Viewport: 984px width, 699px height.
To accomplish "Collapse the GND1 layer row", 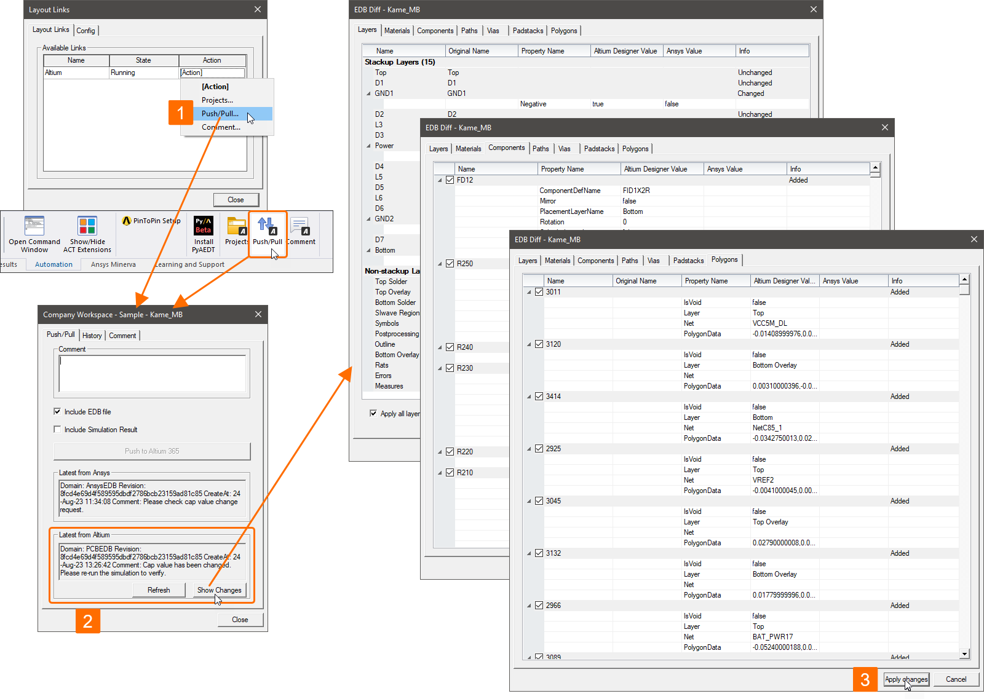I will 369,93.
